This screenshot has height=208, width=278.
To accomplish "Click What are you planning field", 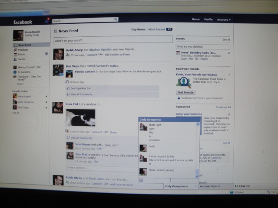I will (203, 47).
